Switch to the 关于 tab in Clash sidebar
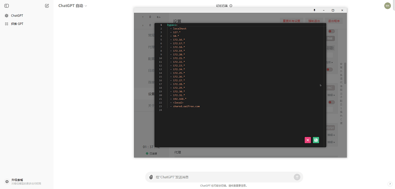The width and height of the screenshot is (395, 189). 151,106
